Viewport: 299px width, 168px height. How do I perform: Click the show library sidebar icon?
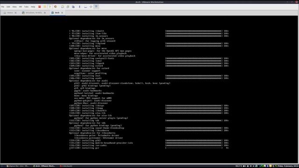pos(80,7)
